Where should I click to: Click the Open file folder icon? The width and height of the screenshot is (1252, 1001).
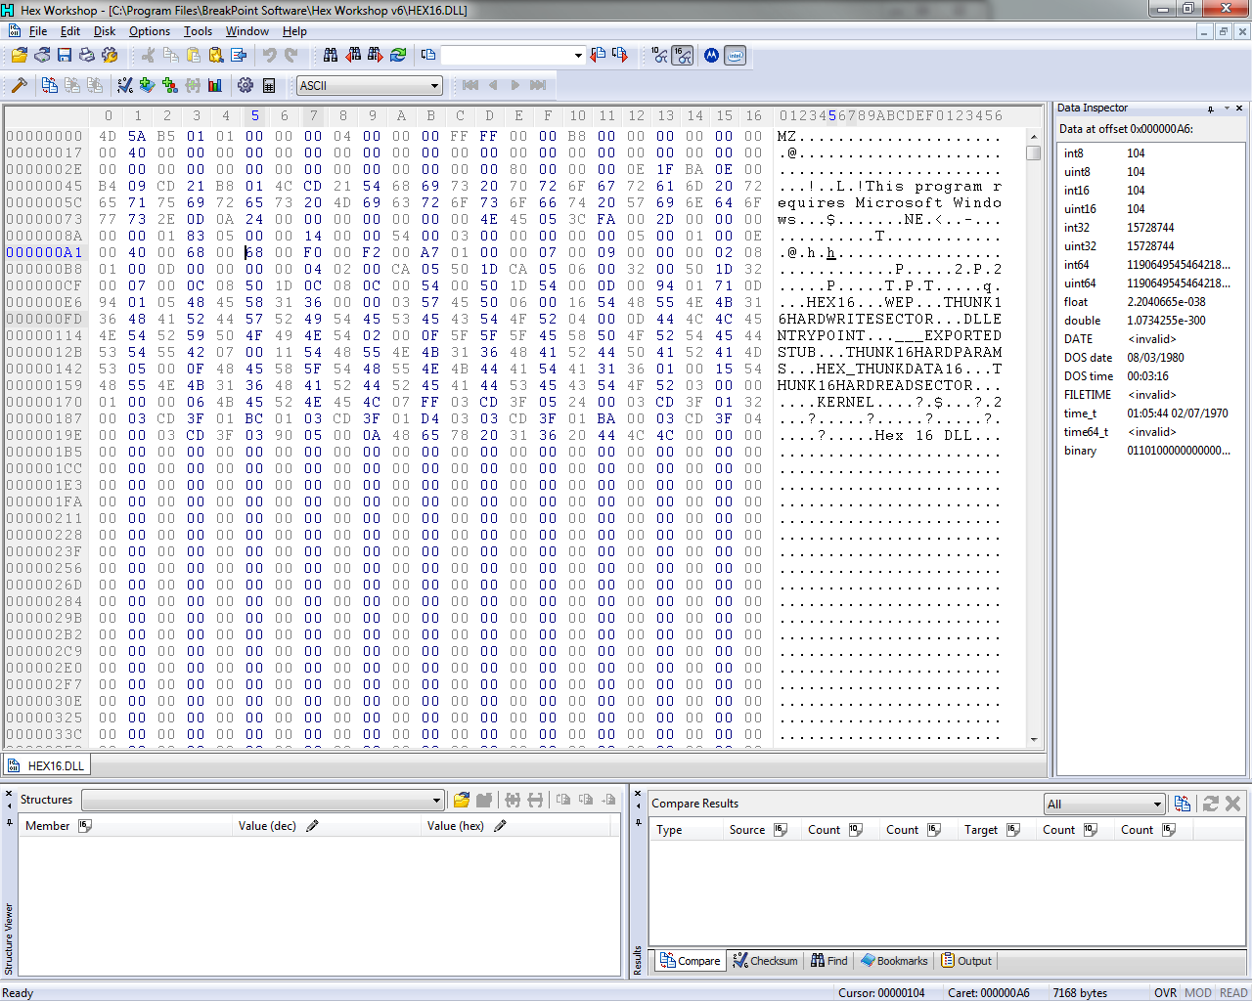19,55
